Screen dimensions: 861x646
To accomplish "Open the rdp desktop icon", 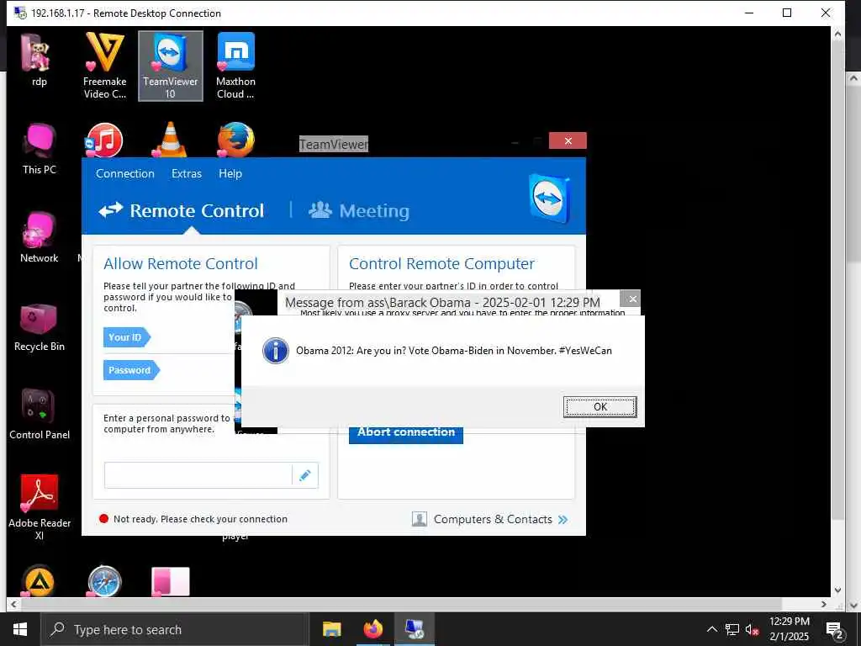I will coord(39,60).
